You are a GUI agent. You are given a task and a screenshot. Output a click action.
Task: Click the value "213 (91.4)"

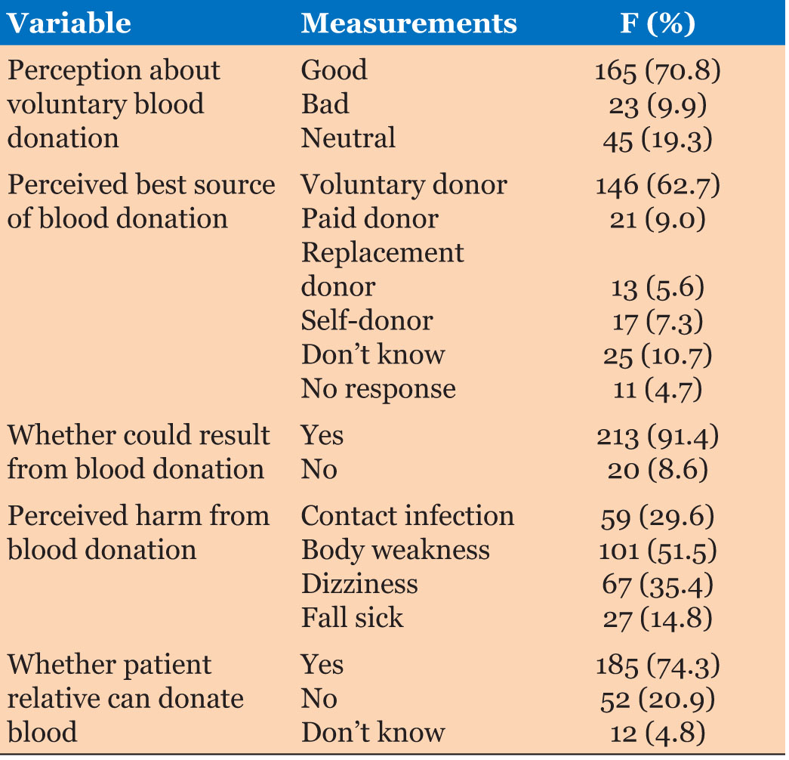(x=657, y=436)
